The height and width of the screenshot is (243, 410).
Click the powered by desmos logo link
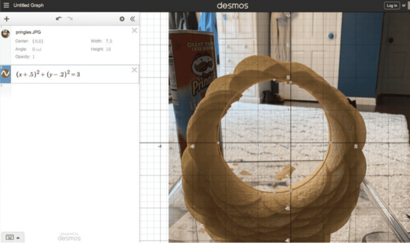(69, 237)
